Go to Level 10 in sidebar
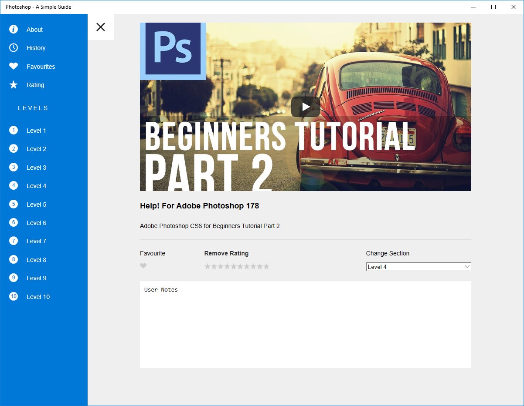The height and width of the screenshot is (406, 524). (44, 296)
